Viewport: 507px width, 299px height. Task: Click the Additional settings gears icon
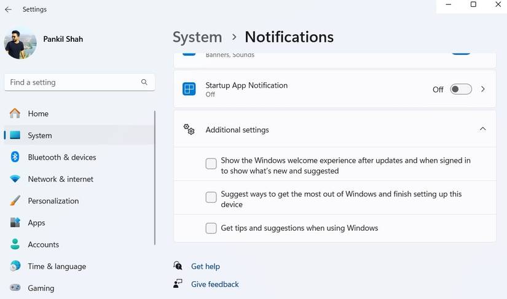click(189, 130)
